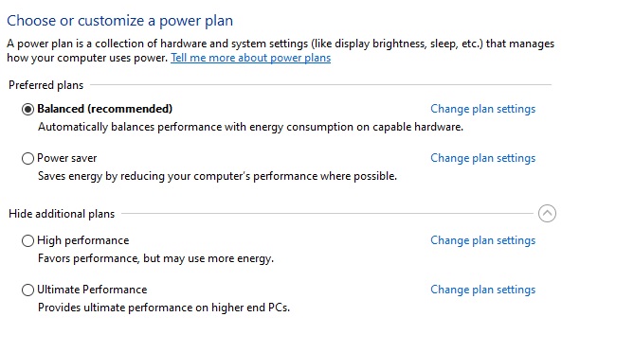This screenshot has width=634, height=352.
Task: Click the 'Provides ultimate performance on higher end PCs' text
Action: point(164,308)
